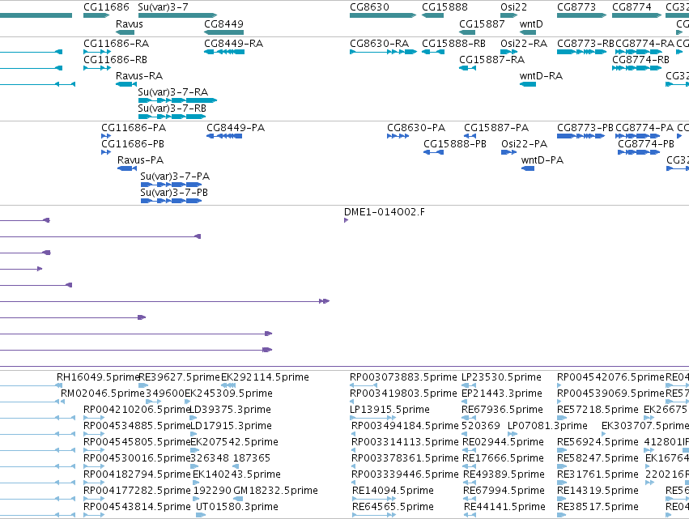Select transcript CG15888-RB
689x519 pixels.
(x=454, y=44)
